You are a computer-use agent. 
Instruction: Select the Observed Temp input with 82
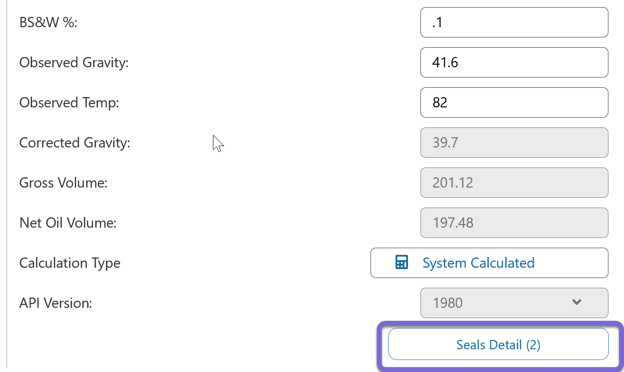pos(514,102)
